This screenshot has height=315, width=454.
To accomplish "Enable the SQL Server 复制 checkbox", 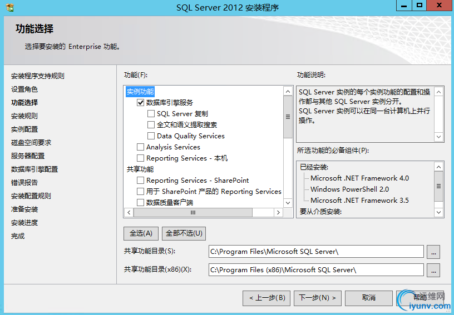I will (x=151, y=113).
